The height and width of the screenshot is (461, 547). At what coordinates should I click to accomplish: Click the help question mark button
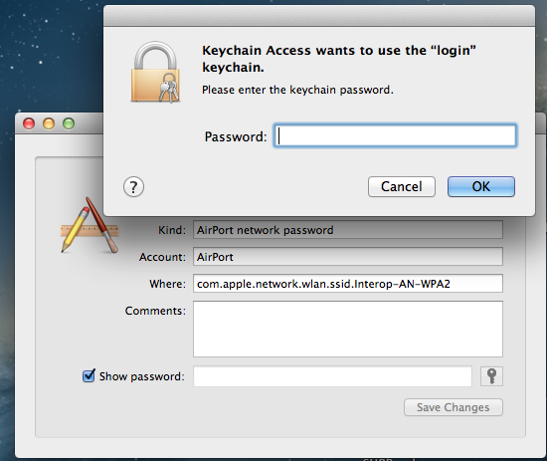coord(133,187)
